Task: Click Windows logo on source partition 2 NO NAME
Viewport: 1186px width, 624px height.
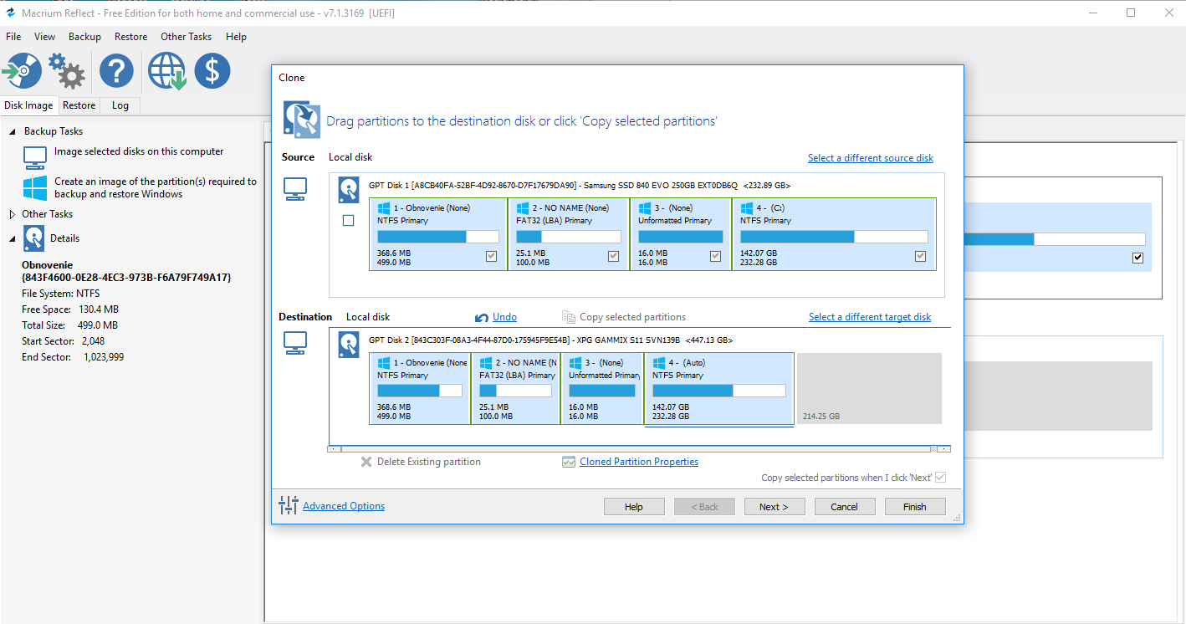Action: coord(523,207)
